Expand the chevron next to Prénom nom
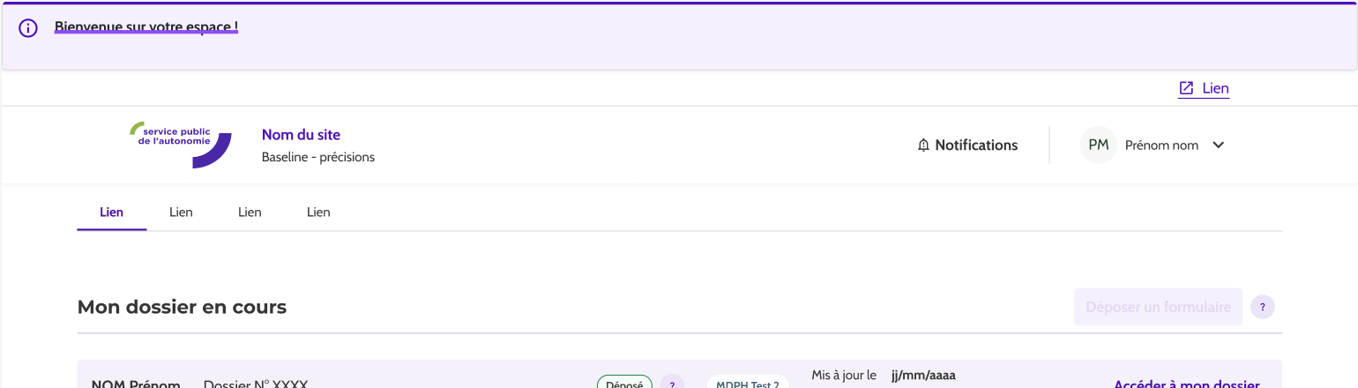 (x=1219, y=145)
